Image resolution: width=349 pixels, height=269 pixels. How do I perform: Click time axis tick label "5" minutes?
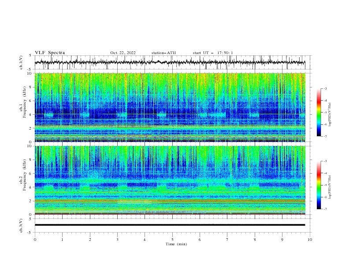172,240
